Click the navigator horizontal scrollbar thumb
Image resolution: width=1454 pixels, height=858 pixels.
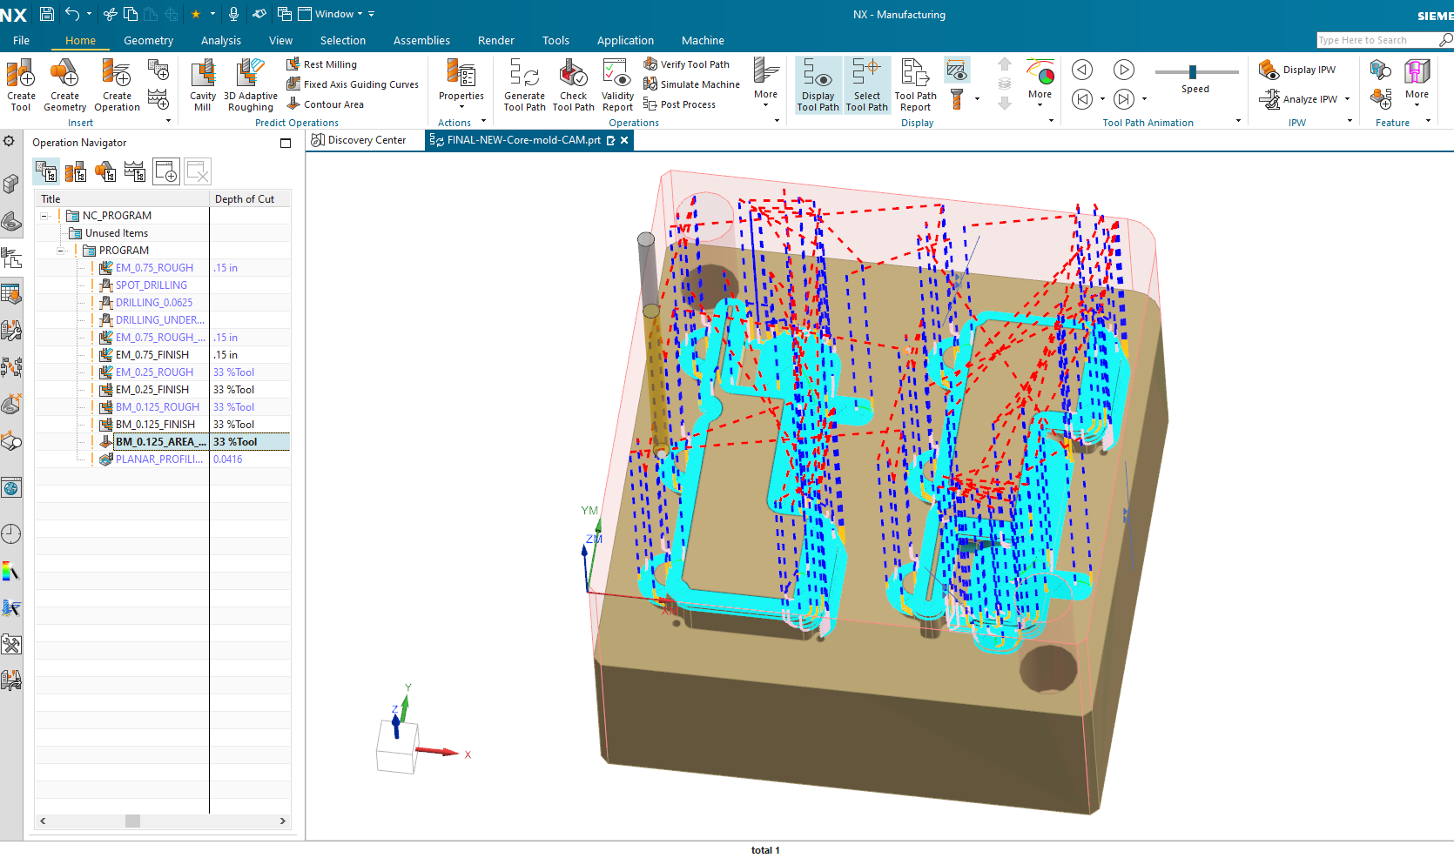click(132, 821)
